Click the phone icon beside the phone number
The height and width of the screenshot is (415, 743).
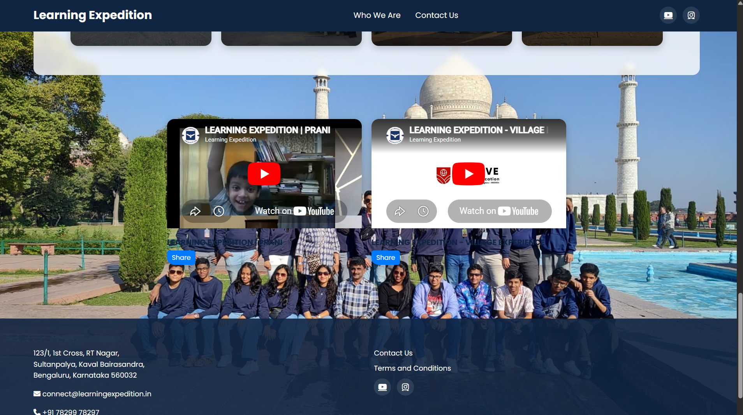(37, 412)
